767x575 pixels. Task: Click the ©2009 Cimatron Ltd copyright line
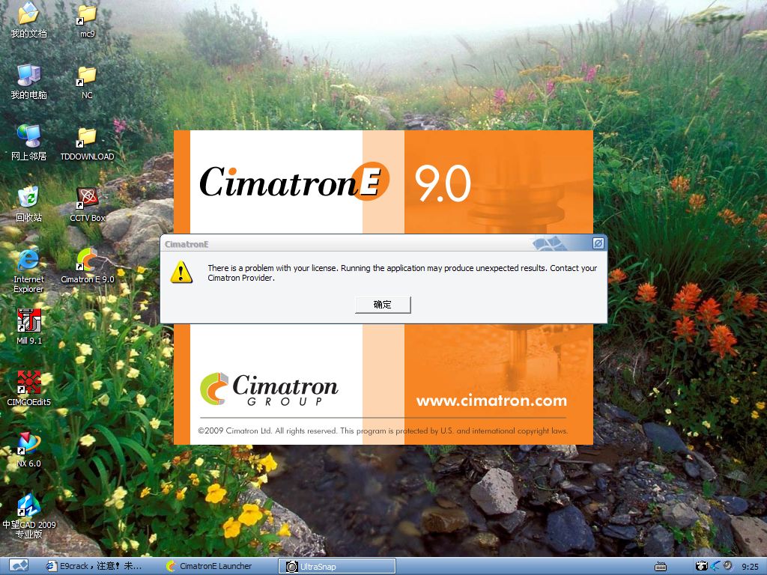coord(383,431)
